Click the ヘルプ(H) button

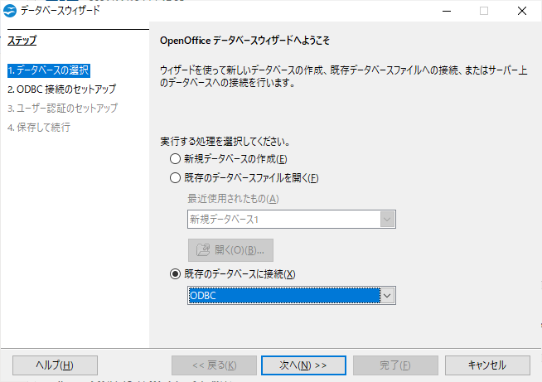(55, 365)
